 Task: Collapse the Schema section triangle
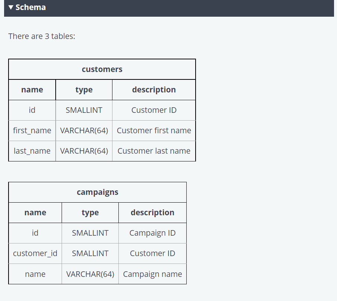pyautogui.click(x=11, y=7)
